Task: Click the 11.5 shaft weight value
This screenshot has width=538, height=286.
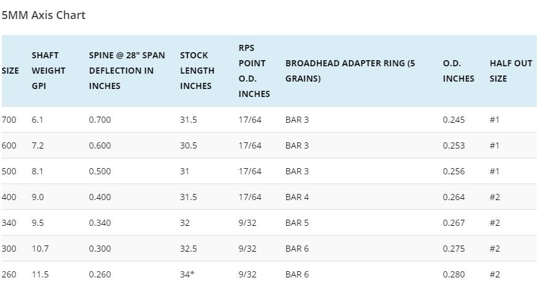Action: 40,274
